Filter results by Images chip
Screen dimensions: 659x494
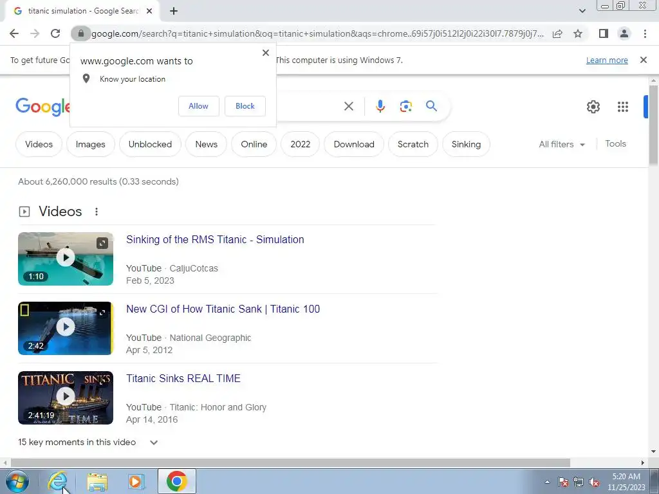click(x=90, y=144)
